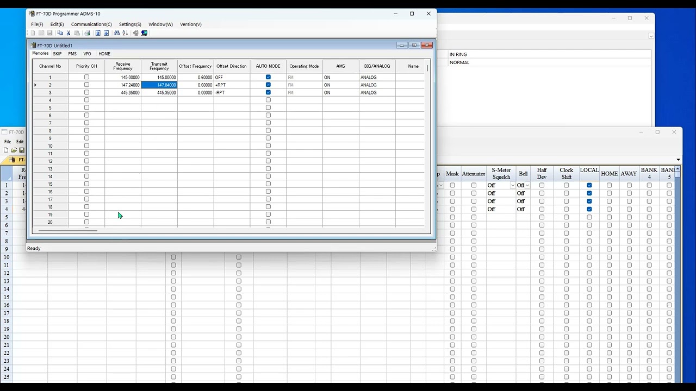Select Transmit Frequency cell 147.84000

tap(159, 85)
